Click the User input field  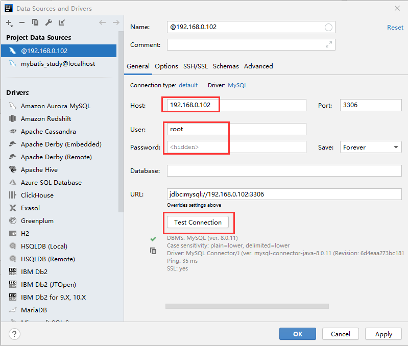click(236, 129)
